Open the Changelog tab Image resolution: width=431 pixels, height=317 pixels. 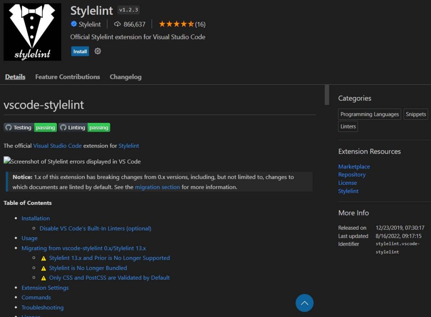[125, 77]
